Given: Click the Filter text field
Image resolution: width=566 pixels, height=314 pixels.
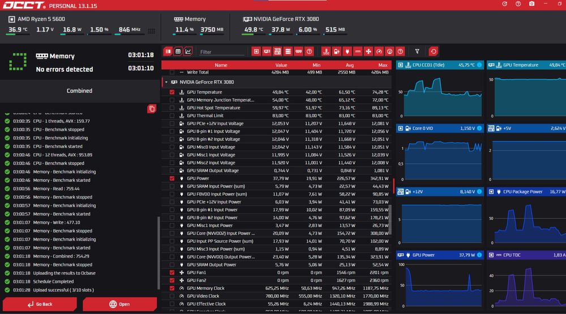Looking at the screenshot, I should coord(222,52).
